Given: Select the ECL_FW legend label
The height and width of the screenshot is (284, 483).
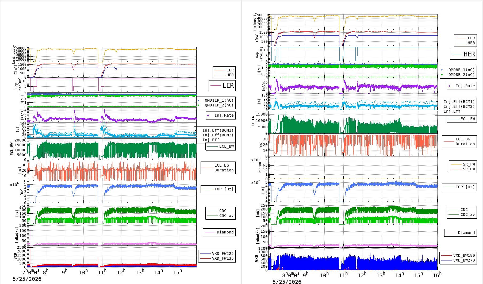Looking at the screenshot, I should (x=467, y=119).
